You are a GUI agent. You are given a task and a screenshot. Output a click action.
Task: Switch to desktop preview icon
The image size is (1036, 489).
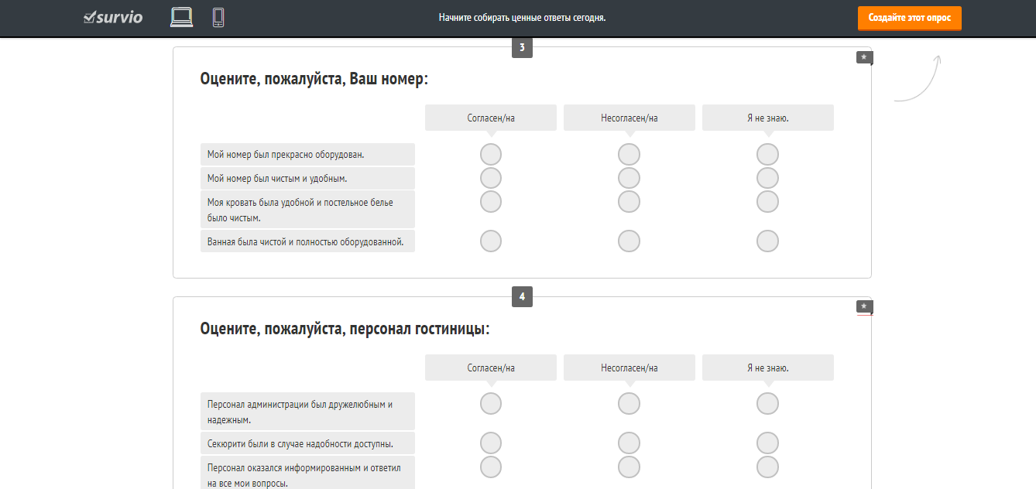[181, 17]
